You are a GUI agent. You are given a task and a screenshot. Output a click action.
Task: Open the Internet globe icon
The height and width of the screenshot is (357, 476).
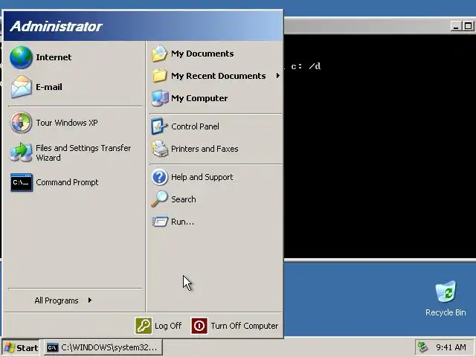click(21, 57)
